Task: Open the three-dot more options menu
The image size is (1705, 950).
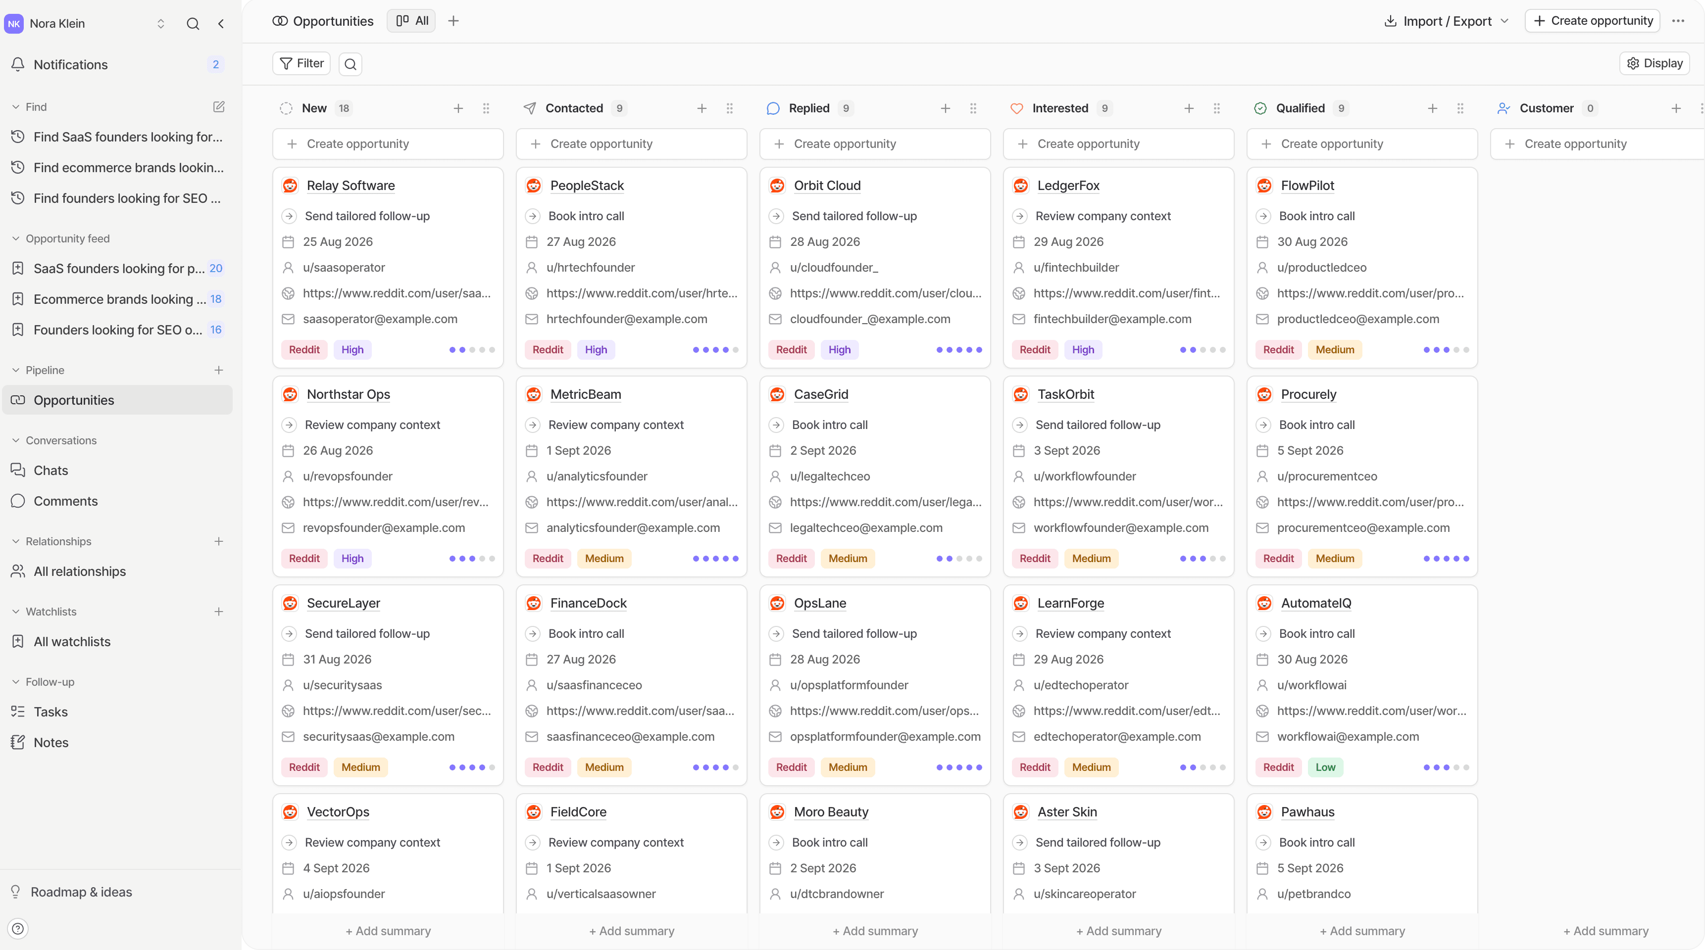Action: coord(1678,21)
